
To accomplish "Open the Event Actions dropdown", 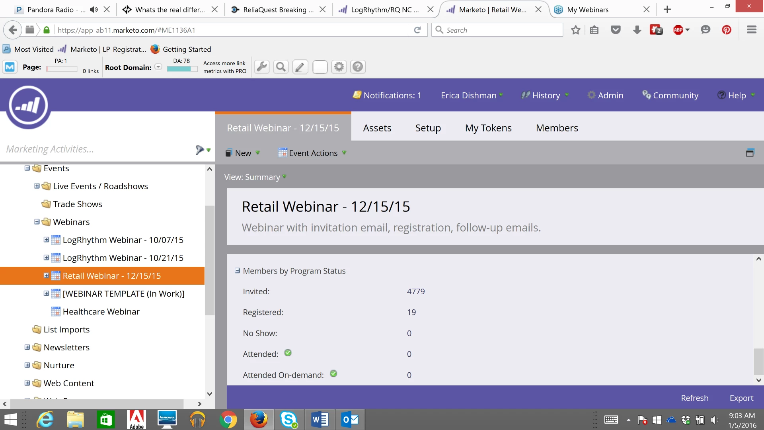I will tap(313, 153).
